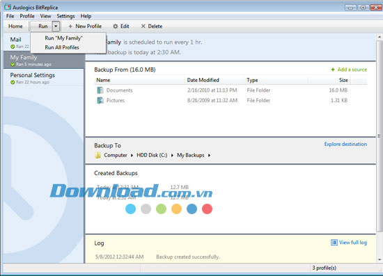
Task: Click green check status on Personal Settings
Action: coord(13,82)
